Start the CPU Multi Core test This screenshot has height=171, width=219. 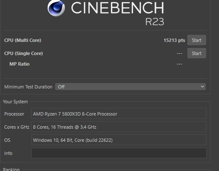click(x=197, y=40)
